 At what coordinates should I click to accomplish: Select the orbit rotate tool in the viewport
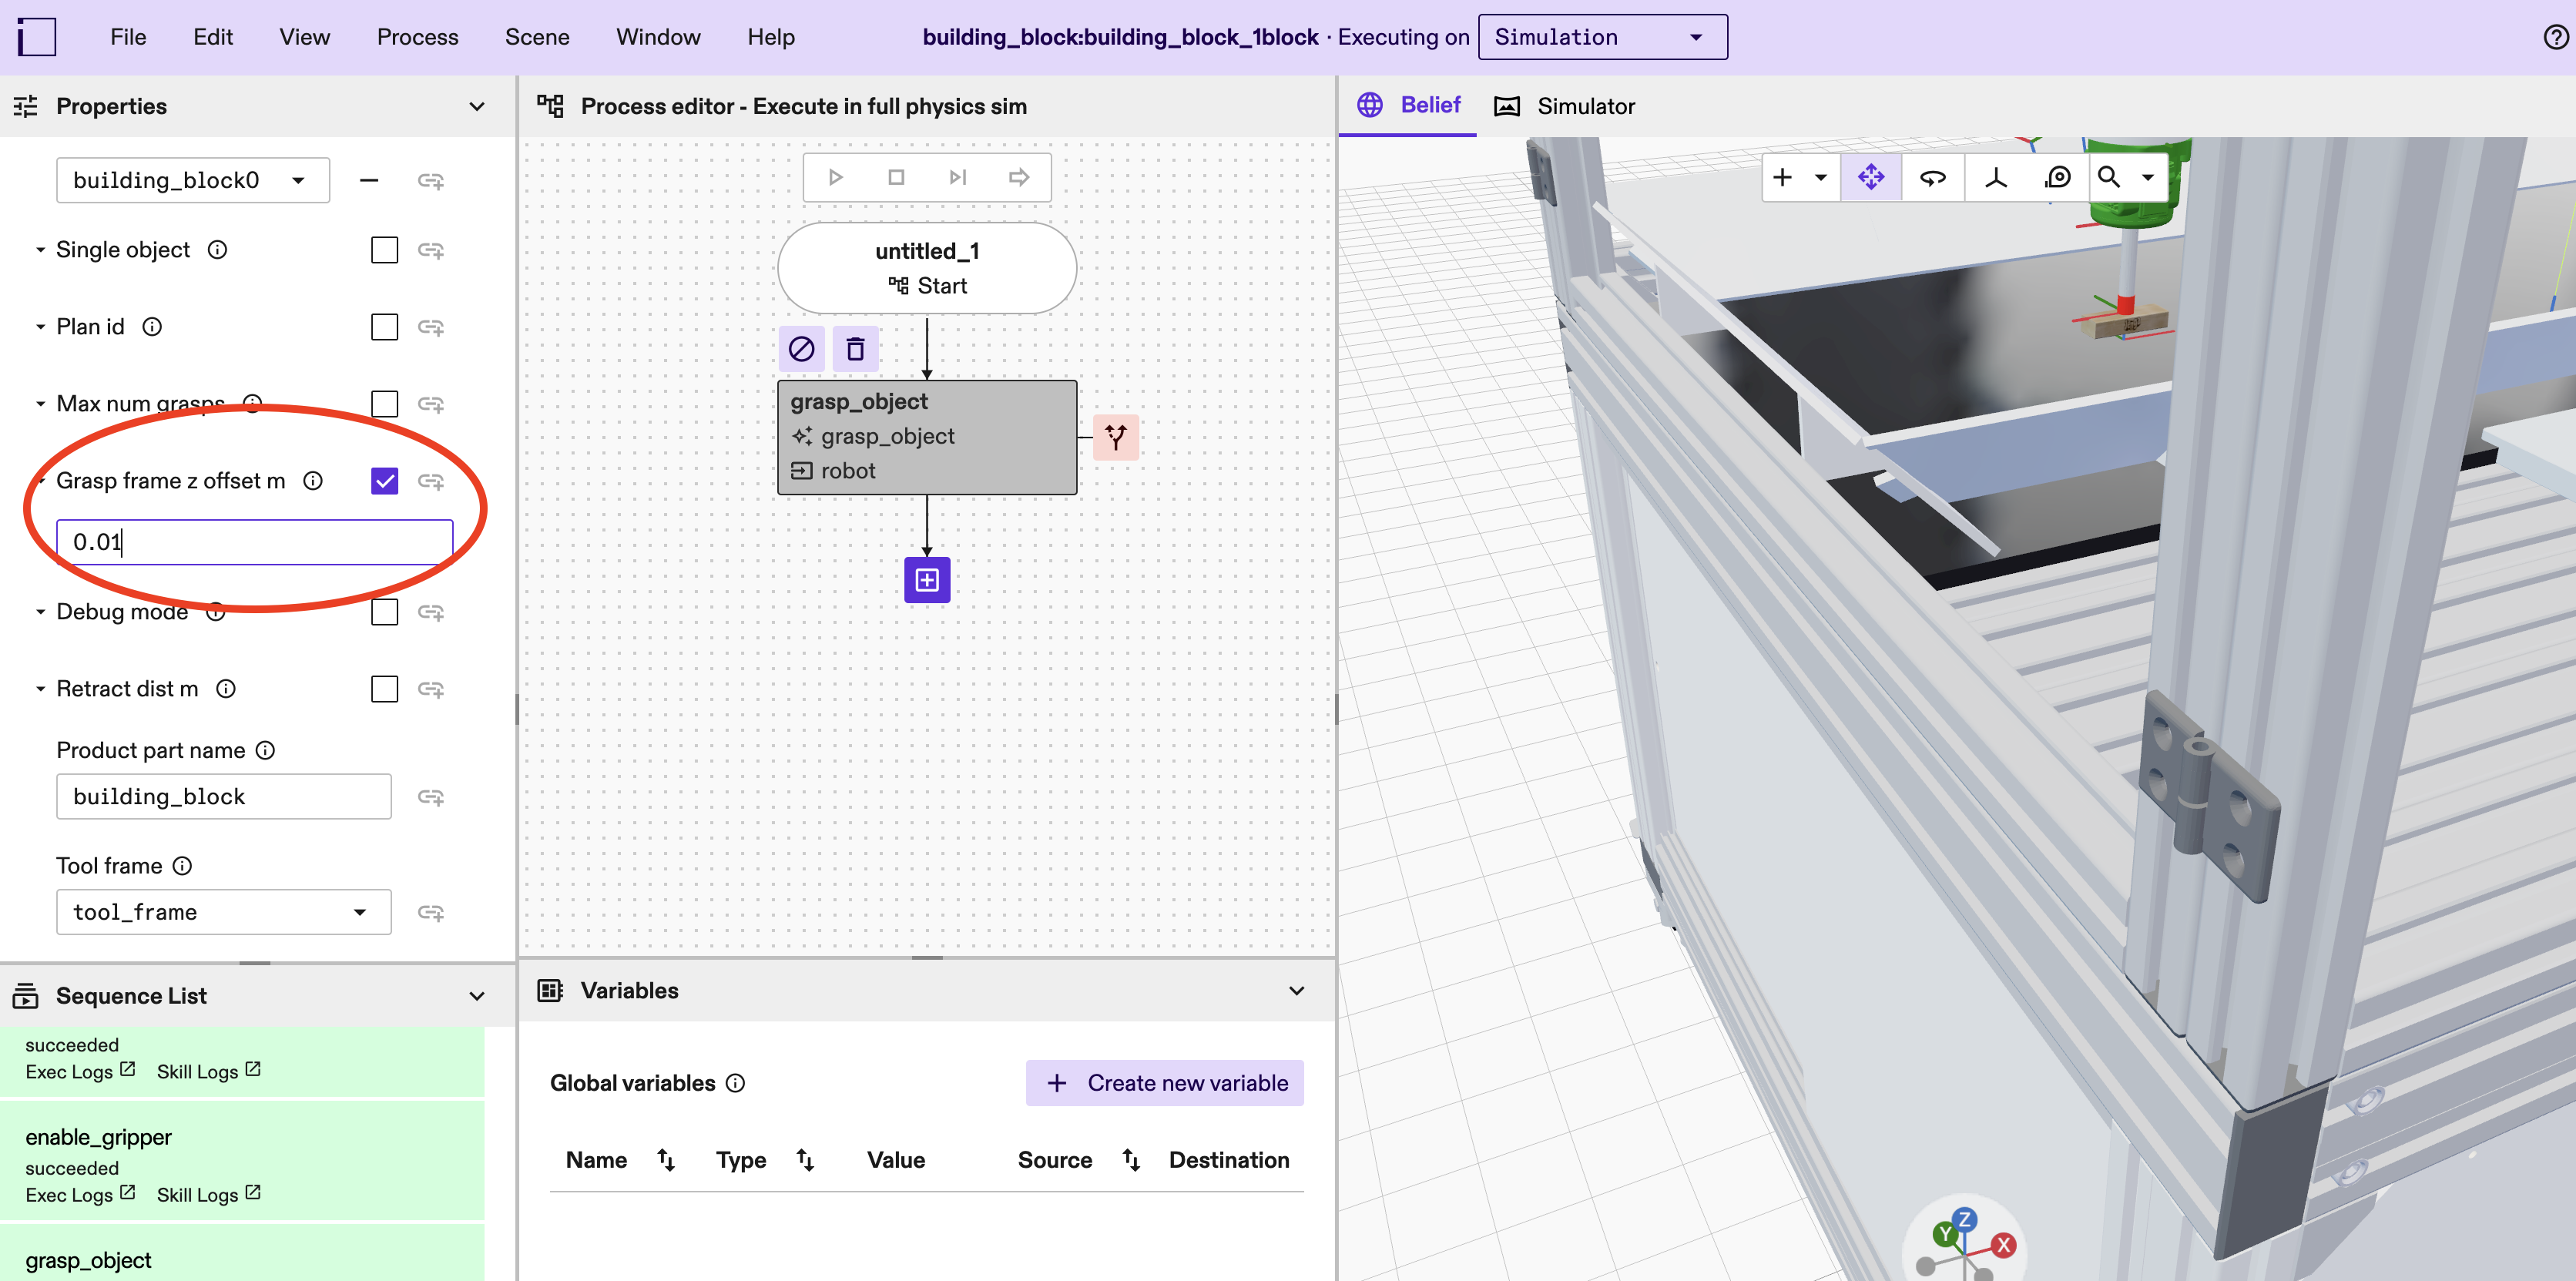click(x=1933, y=177)
